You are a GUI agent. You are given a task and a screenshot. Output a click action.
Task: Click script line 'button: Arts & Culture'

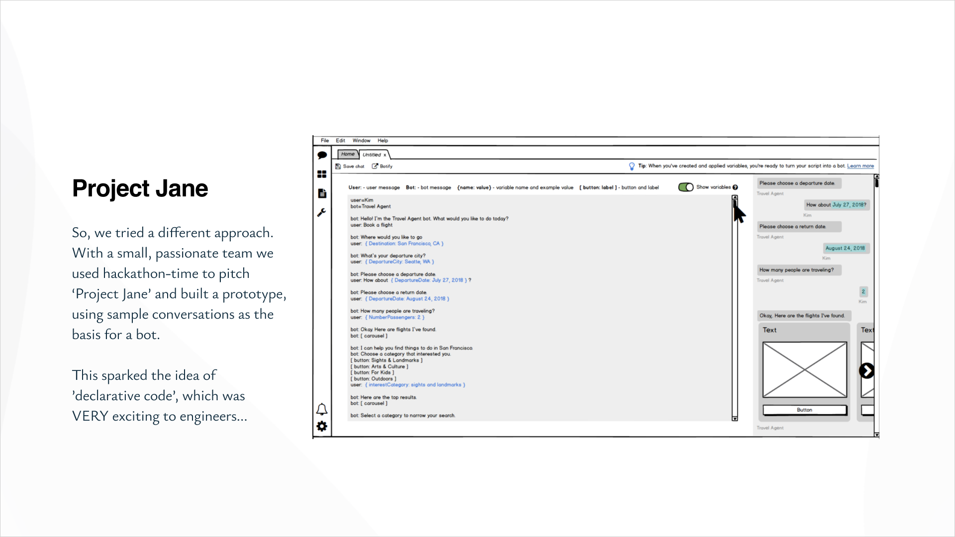pyautogui.click(x=379, y=367)
